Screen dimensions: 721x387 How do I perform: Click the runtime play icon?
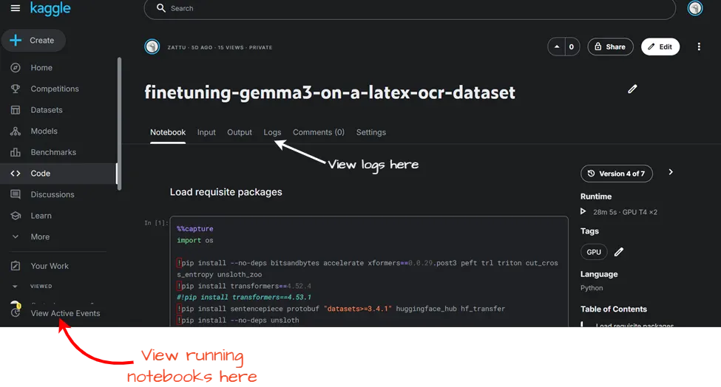click(583, 212)
